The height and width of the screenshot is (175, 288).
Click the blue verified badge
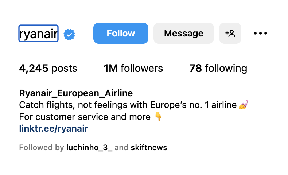tap(69, 35)
